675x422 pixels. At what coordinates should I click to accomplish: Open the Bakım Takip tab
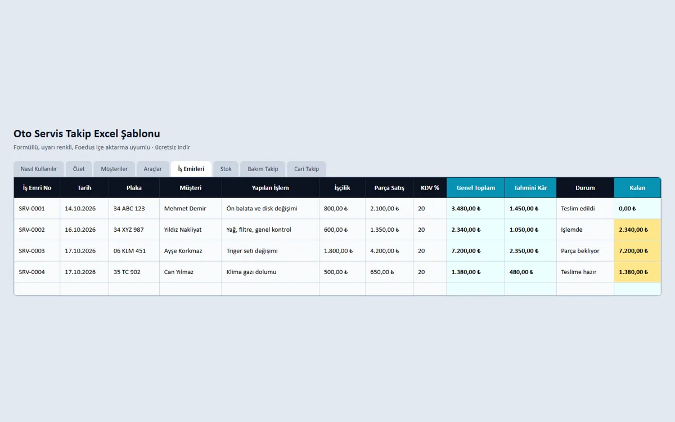coord(263,169)
